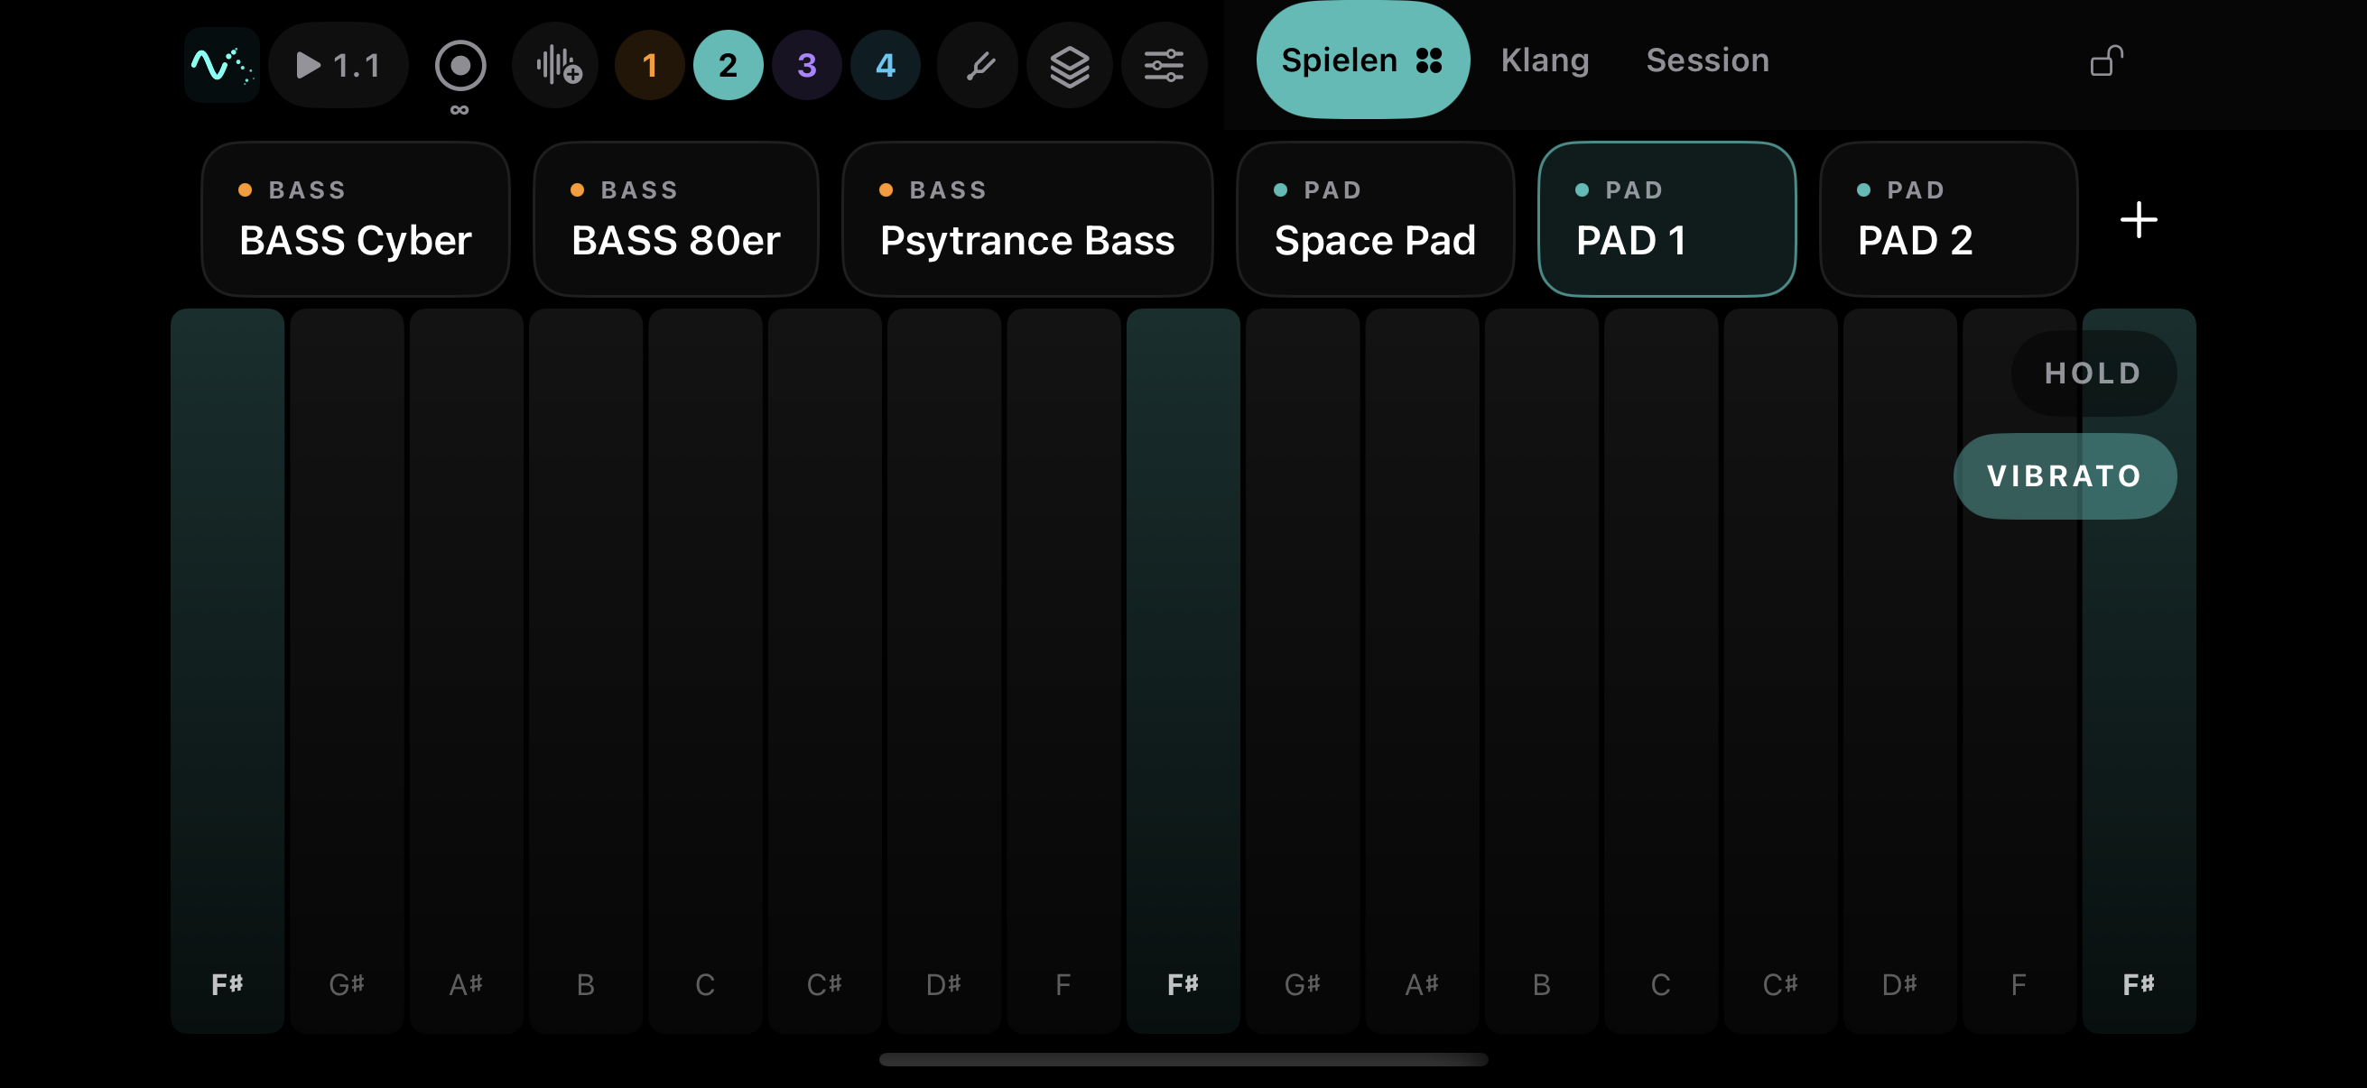
Task: Click the record button
Action: [459, 65]
